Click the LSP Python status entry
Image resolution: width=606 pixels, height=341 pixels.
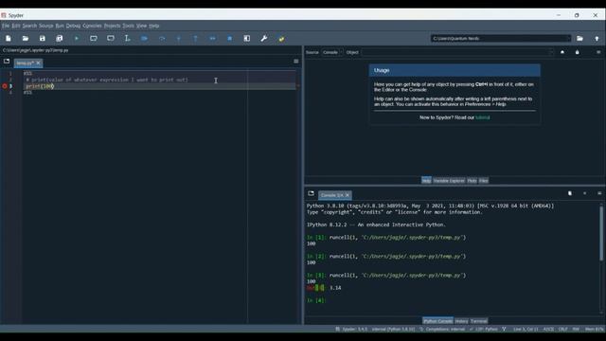484,329
